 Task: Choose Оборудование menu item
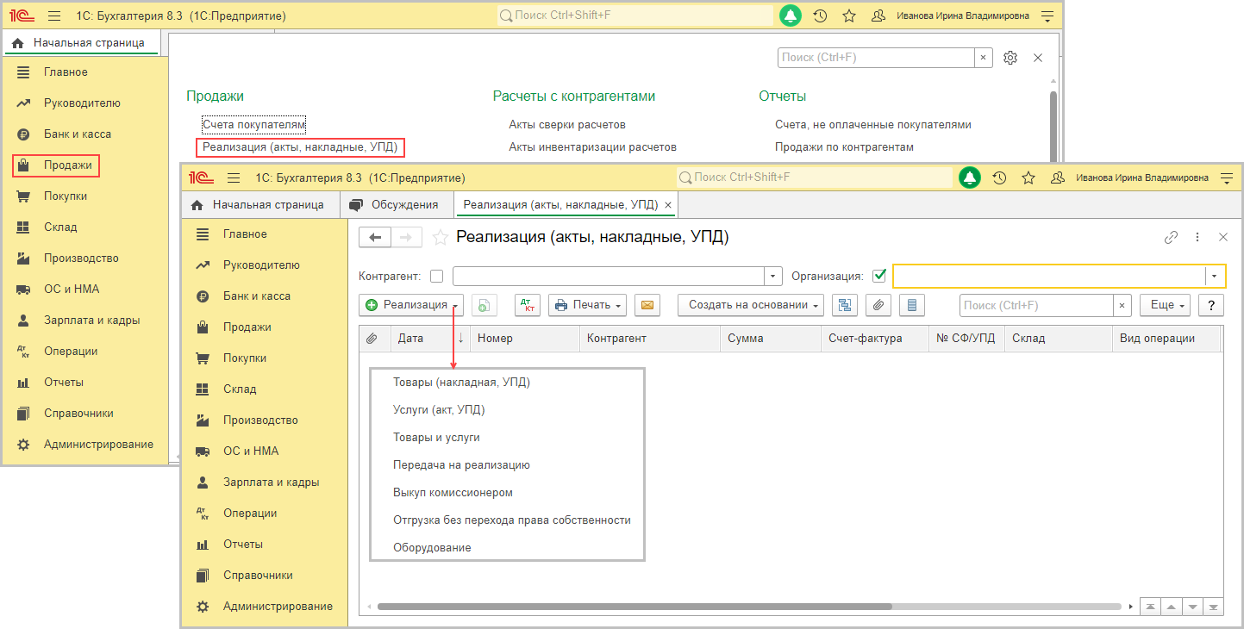432,547
